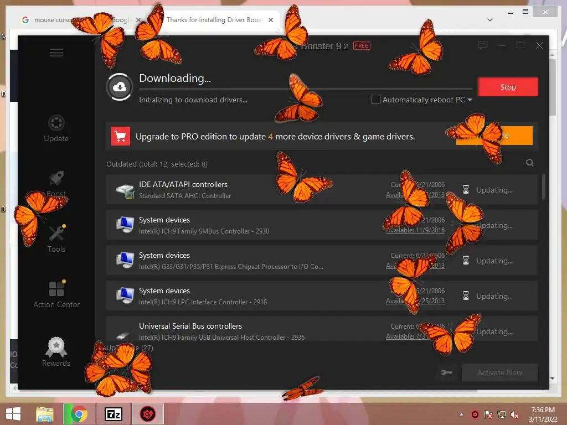This screenshot has height=425, width=567.
Task: Expand the Automatically reboot PC dropdown arrow
Action: pyautogui.click(x=470, y=100)
